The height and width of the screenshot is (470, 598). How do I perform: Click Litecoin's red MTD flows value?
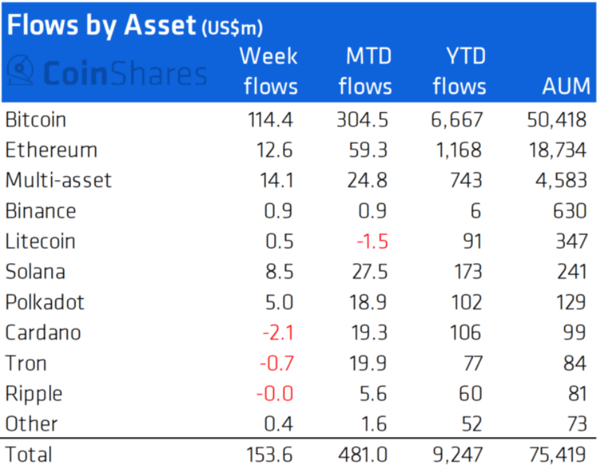tap(372, 241)
